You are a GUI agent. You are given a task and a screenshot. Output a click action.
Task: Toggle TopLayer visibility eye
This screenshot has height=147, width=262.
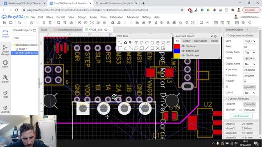(183, 46)
